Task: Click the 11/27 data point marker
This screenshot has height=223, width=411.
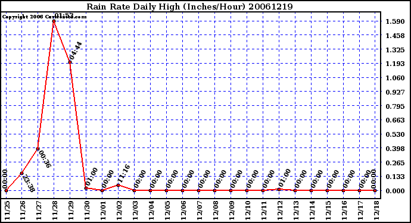Action: click(38, 149)
